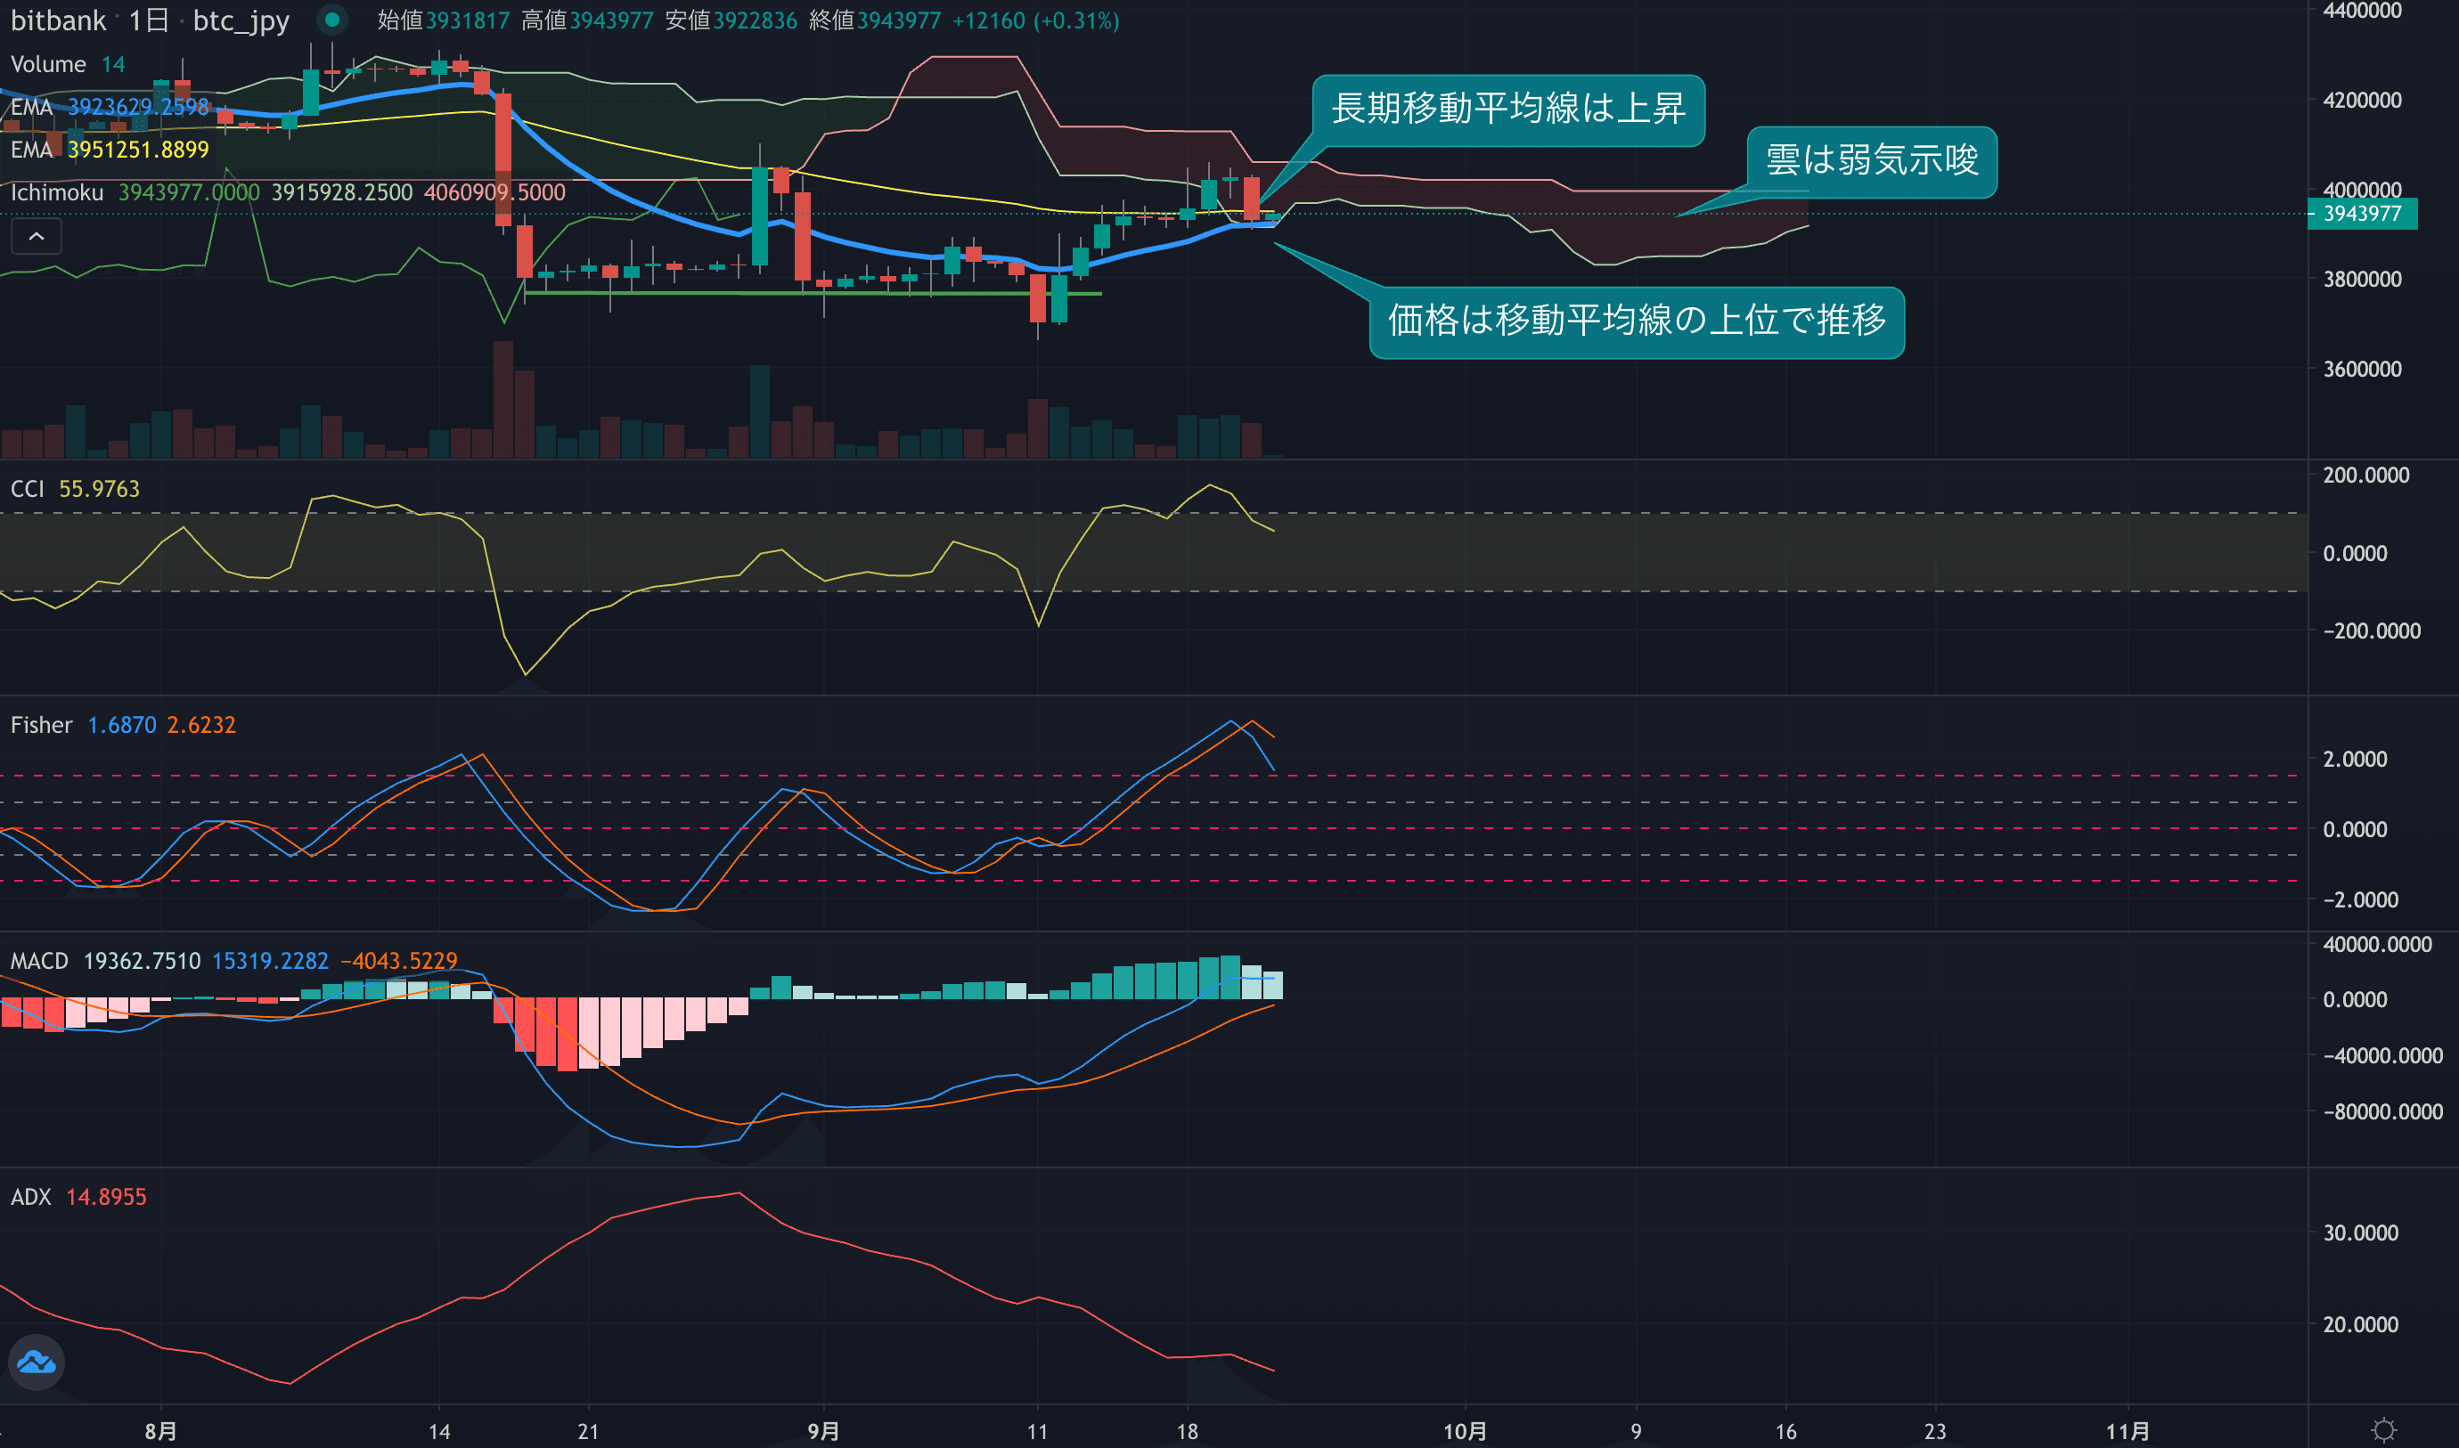This screenshot has height=1448, width=2459.
Task: Click the green market status dot
Action: [x=332, y=20]
